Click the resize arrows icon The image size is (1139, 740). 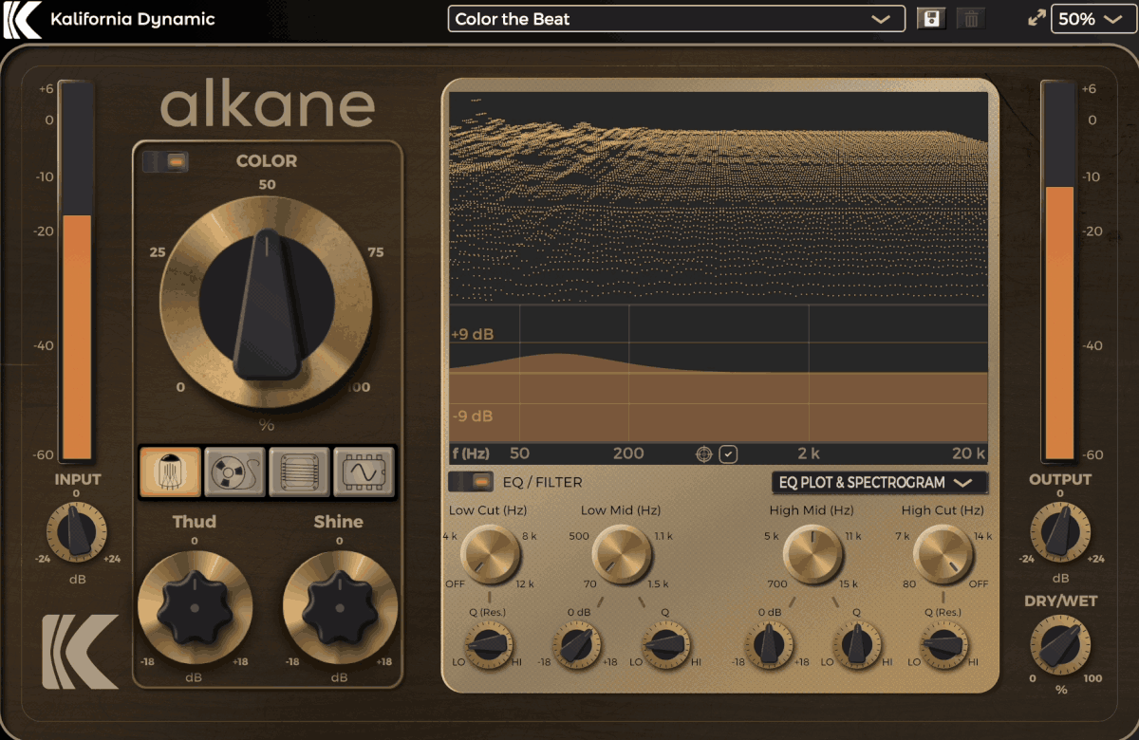click(1036, 19)
